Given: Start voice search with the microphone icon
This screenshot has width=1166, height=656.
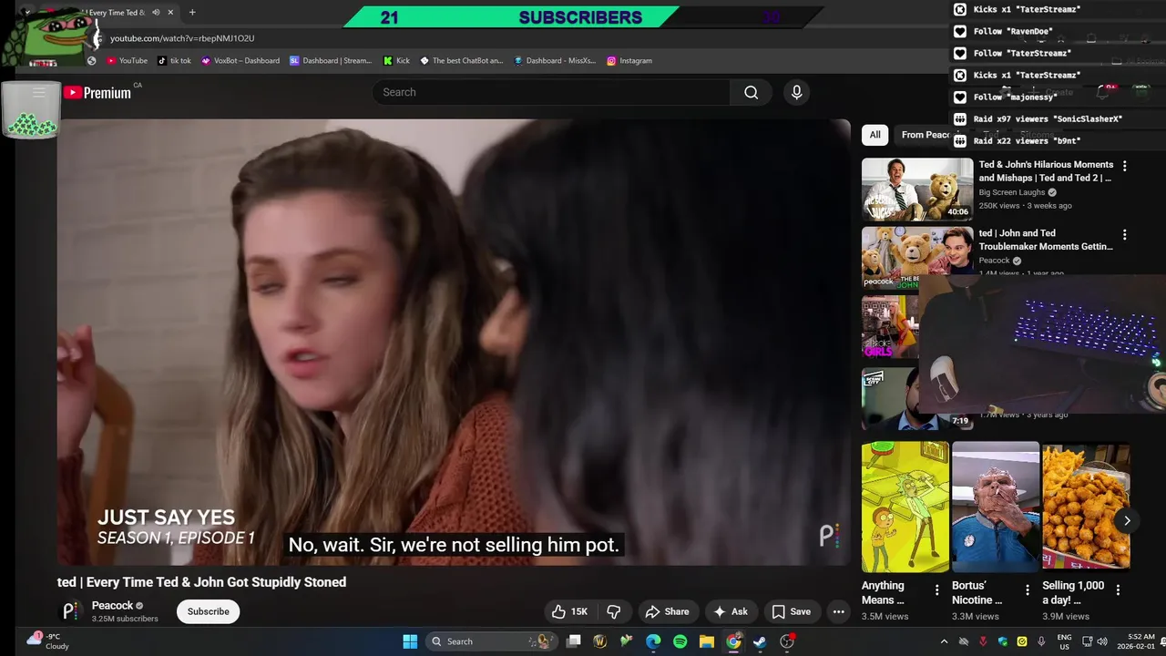Looking at the screenshot, I should (796, 92).
